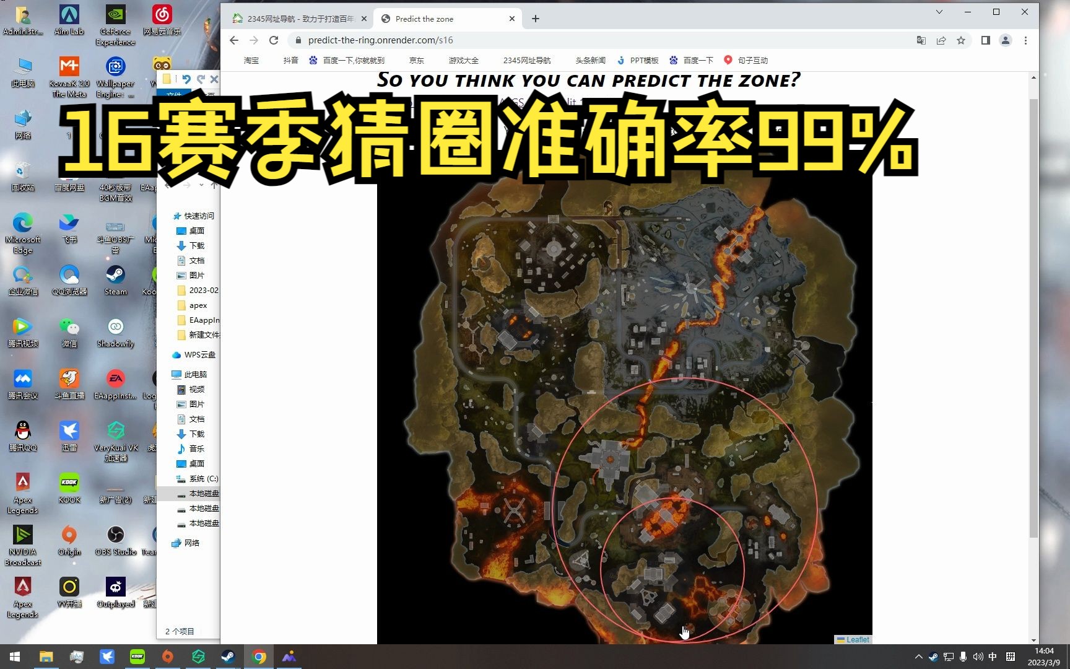
Task: Open Chrome side panel button
Action: 986,40
